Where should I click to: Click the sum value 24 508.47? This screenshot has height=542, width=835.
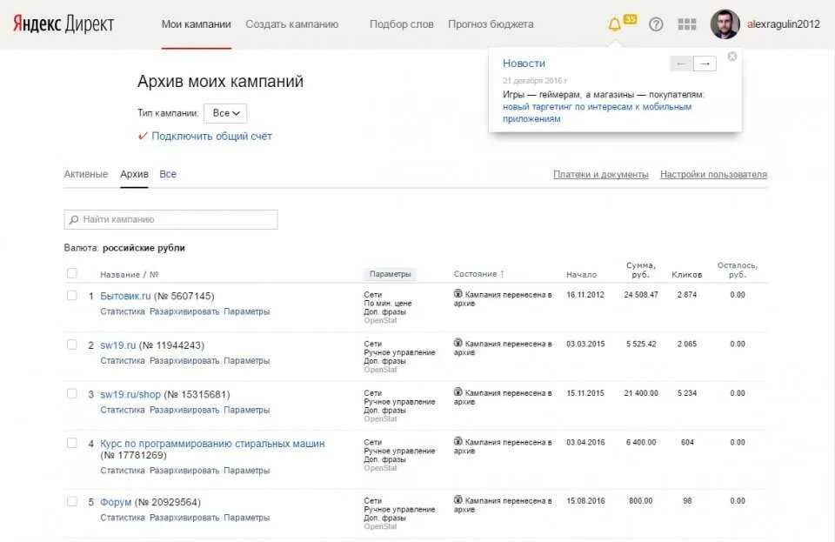click(x=641, y=294)
